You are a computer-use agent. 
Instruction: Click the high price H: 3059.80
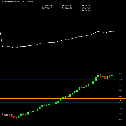click(67, 6)
